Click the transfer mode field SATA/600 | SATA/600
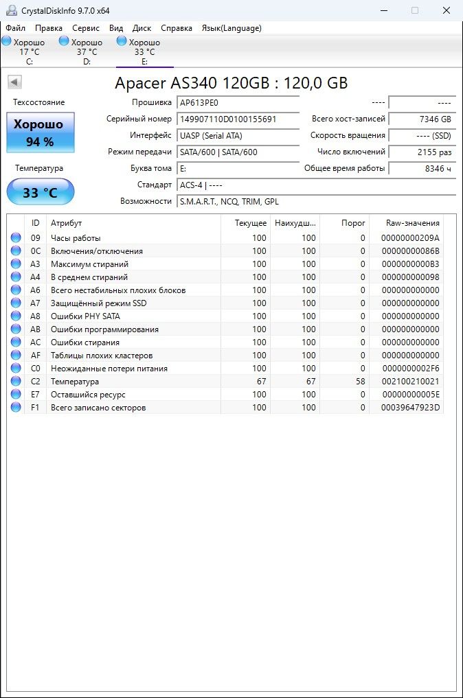This screenshot has width=463, height=698. pos(238,152)
